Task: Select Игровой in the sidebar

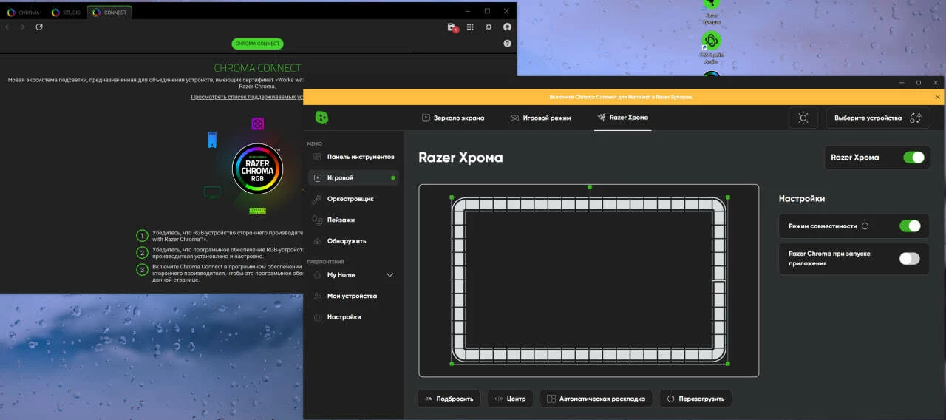Action: [x=353, y=177]
